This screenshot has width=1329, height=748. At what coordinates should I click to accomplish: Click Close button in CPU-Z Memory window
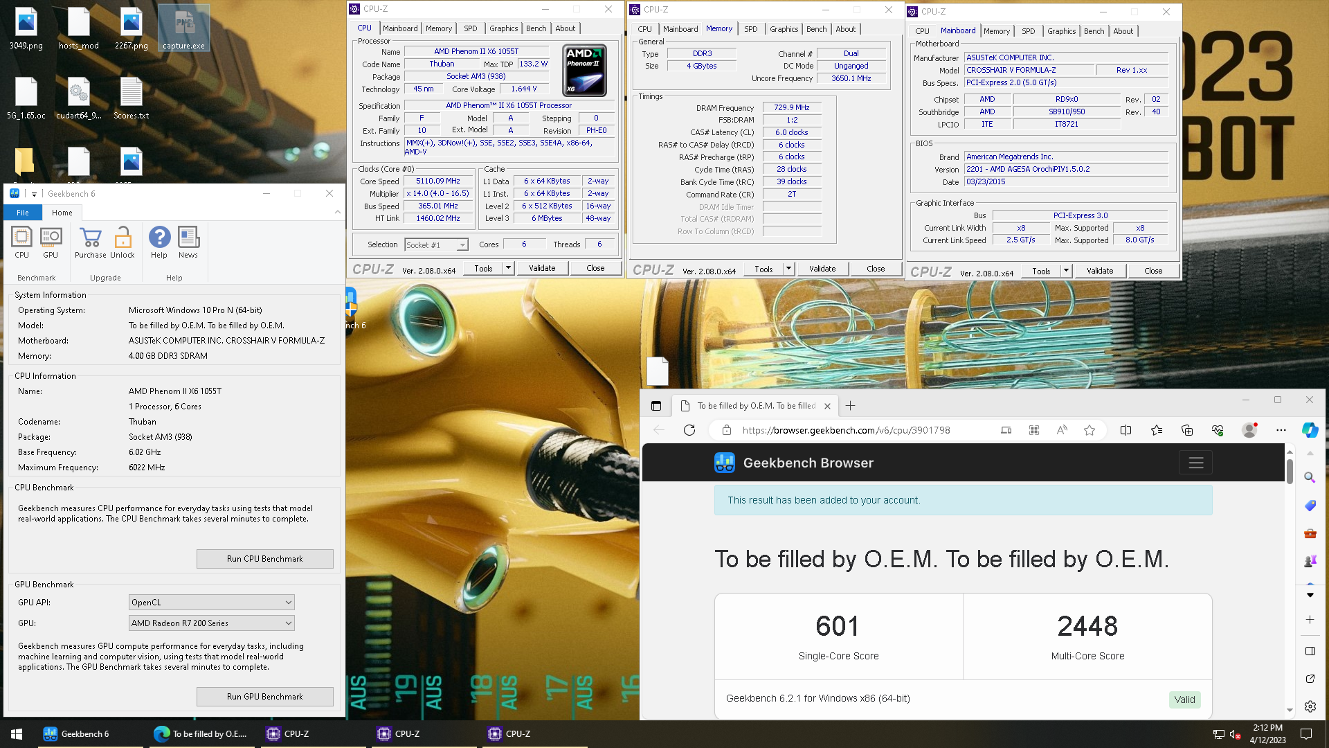click(876, 269)
